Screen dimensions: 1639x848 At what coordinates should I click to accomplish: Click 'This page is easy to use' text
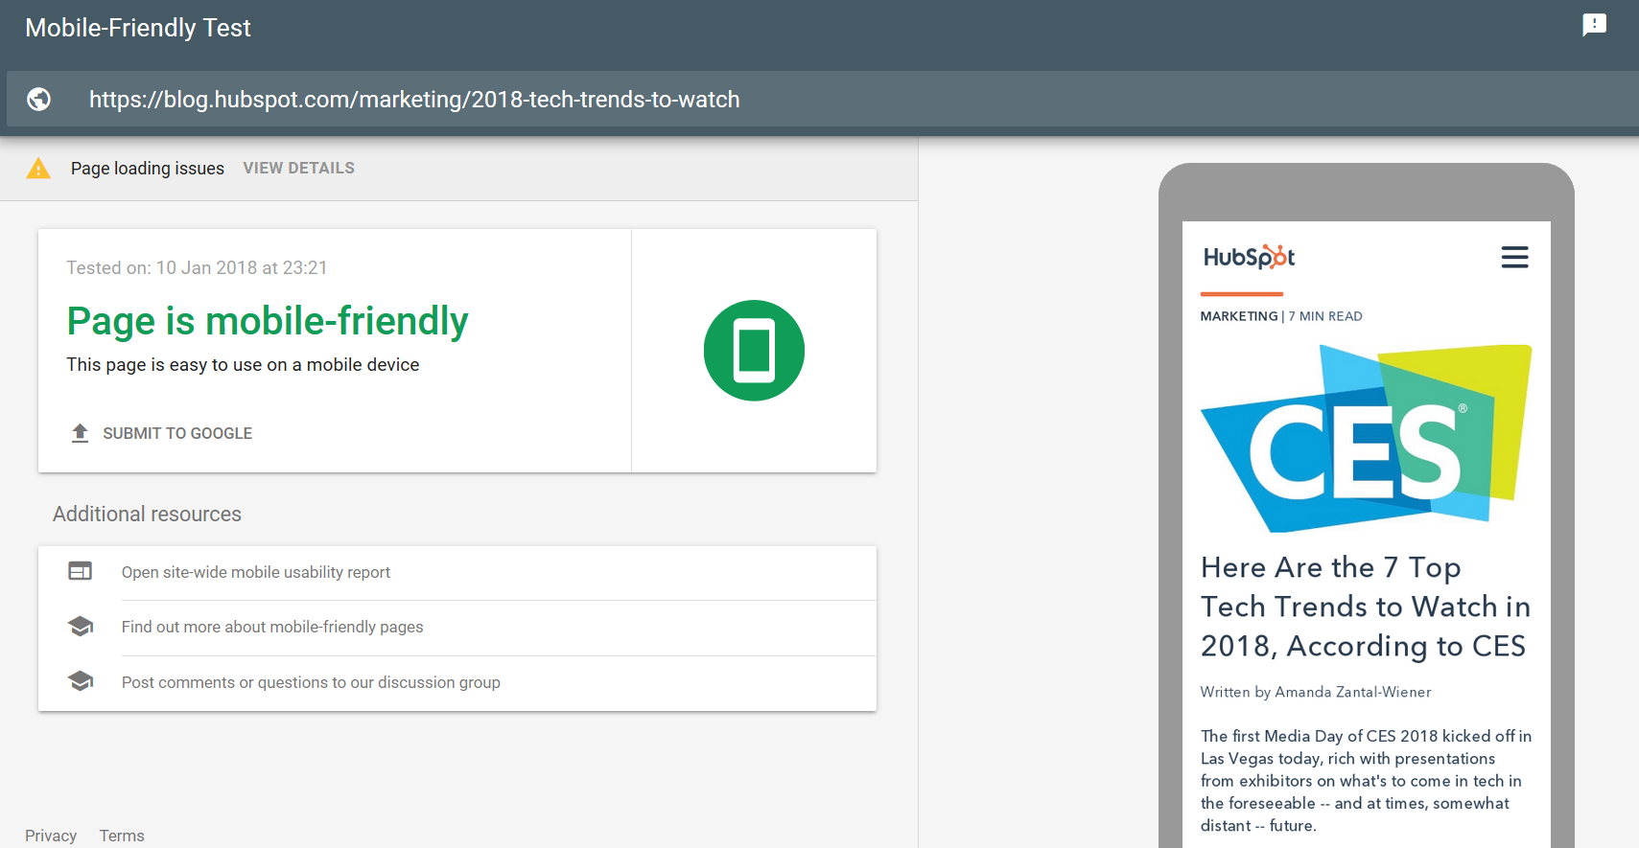click(243, 365)
